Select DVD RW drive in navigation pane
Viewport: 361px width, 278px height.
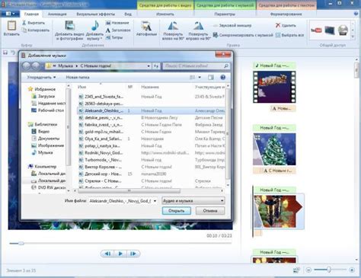(49, 187)
